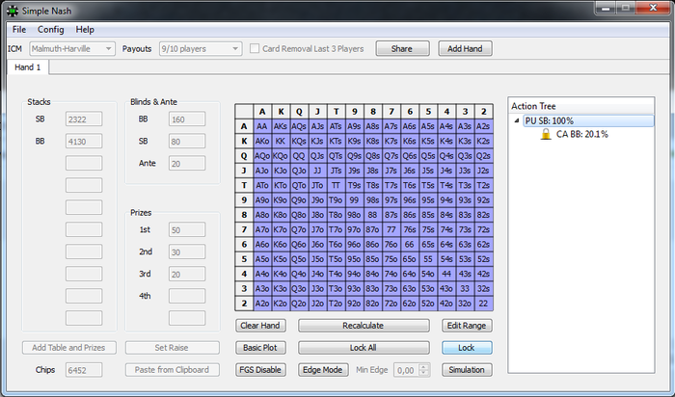Click the JTs hand cell
The width and height of the screenshot is (675, 397).
point(336,171)
